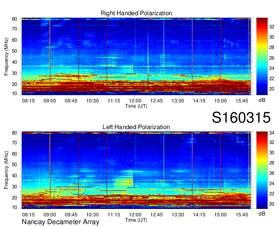Click 09:00 tick on upper time axis

(50, 101)
